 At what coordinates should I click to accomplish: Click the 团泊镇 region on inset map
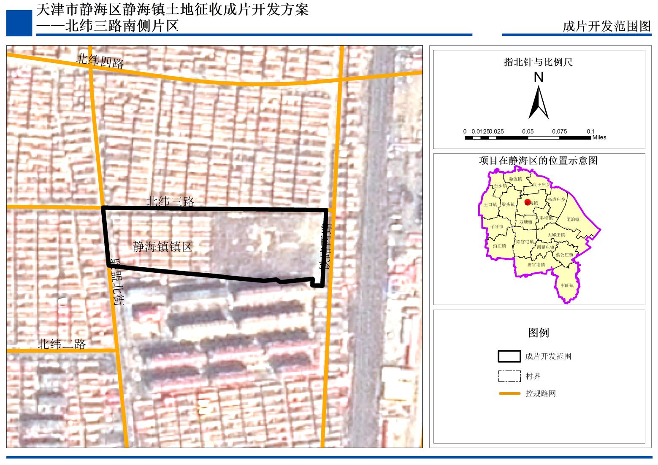click(x=573, y=219)
